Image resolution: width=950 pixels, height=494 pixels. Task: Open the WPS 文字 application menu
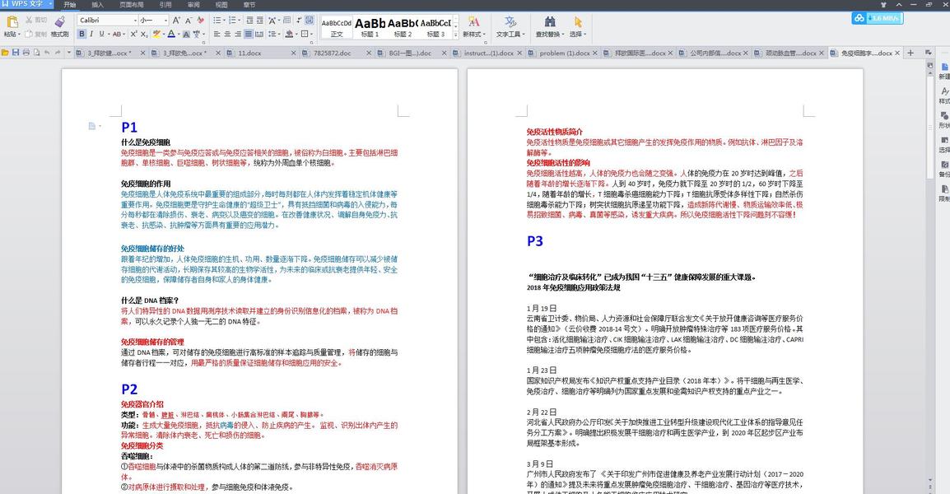click(26, 4)
